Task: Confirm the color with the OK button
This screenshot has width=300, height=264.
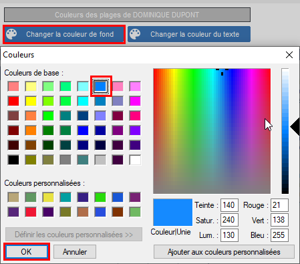Action: click(27, 252)
